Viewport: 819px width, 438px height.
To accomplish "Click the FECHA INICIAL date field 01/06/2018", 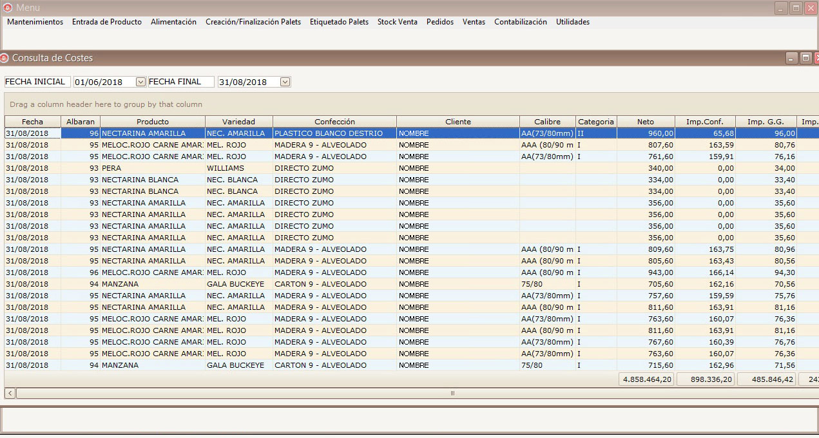I will pyautogui.click(x=104, y=82).
